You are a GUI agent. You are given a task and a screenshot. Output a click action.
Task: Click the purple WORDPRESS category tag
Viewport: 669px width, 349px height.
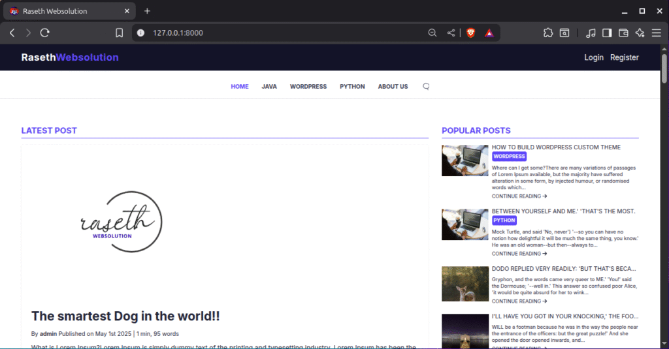[x=509, y=157]
